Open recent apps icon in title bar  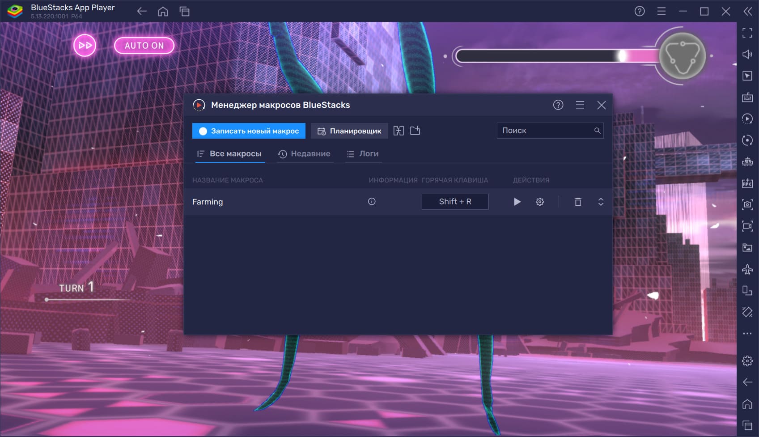(185, 11)
